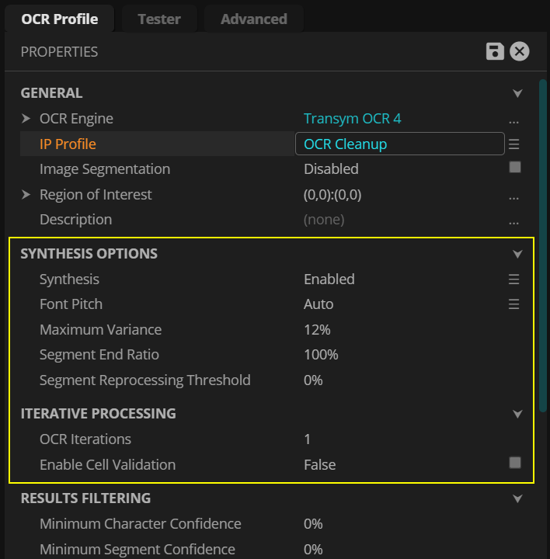Collapse the Synthesis Options section

[518, 254]
